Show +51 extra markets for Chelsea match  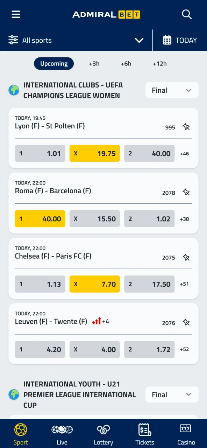tap(184, 284)
